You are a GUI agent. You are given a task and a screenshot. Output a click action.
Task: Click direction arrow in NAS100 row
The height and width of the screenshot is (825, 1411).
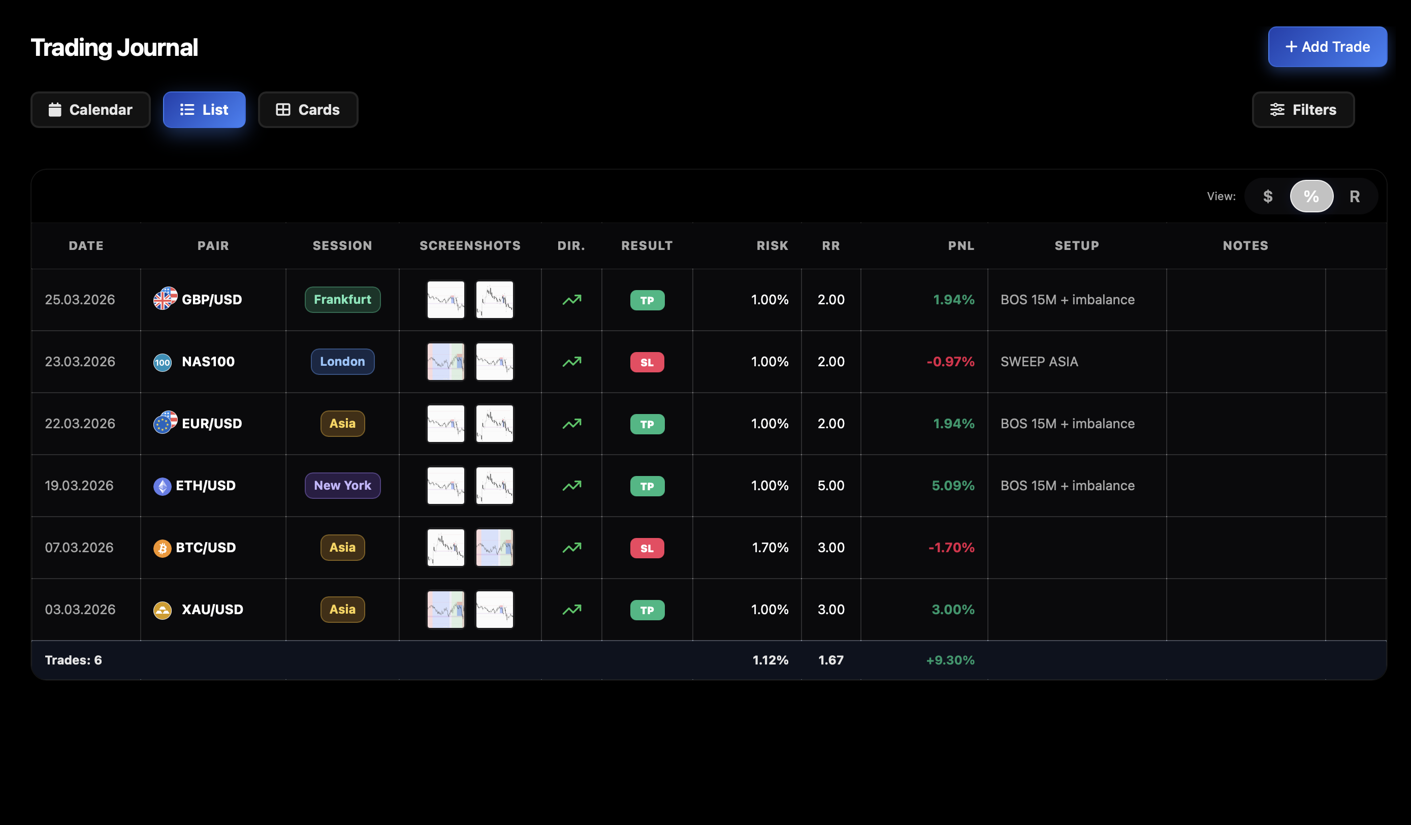[x=572, y=362]
